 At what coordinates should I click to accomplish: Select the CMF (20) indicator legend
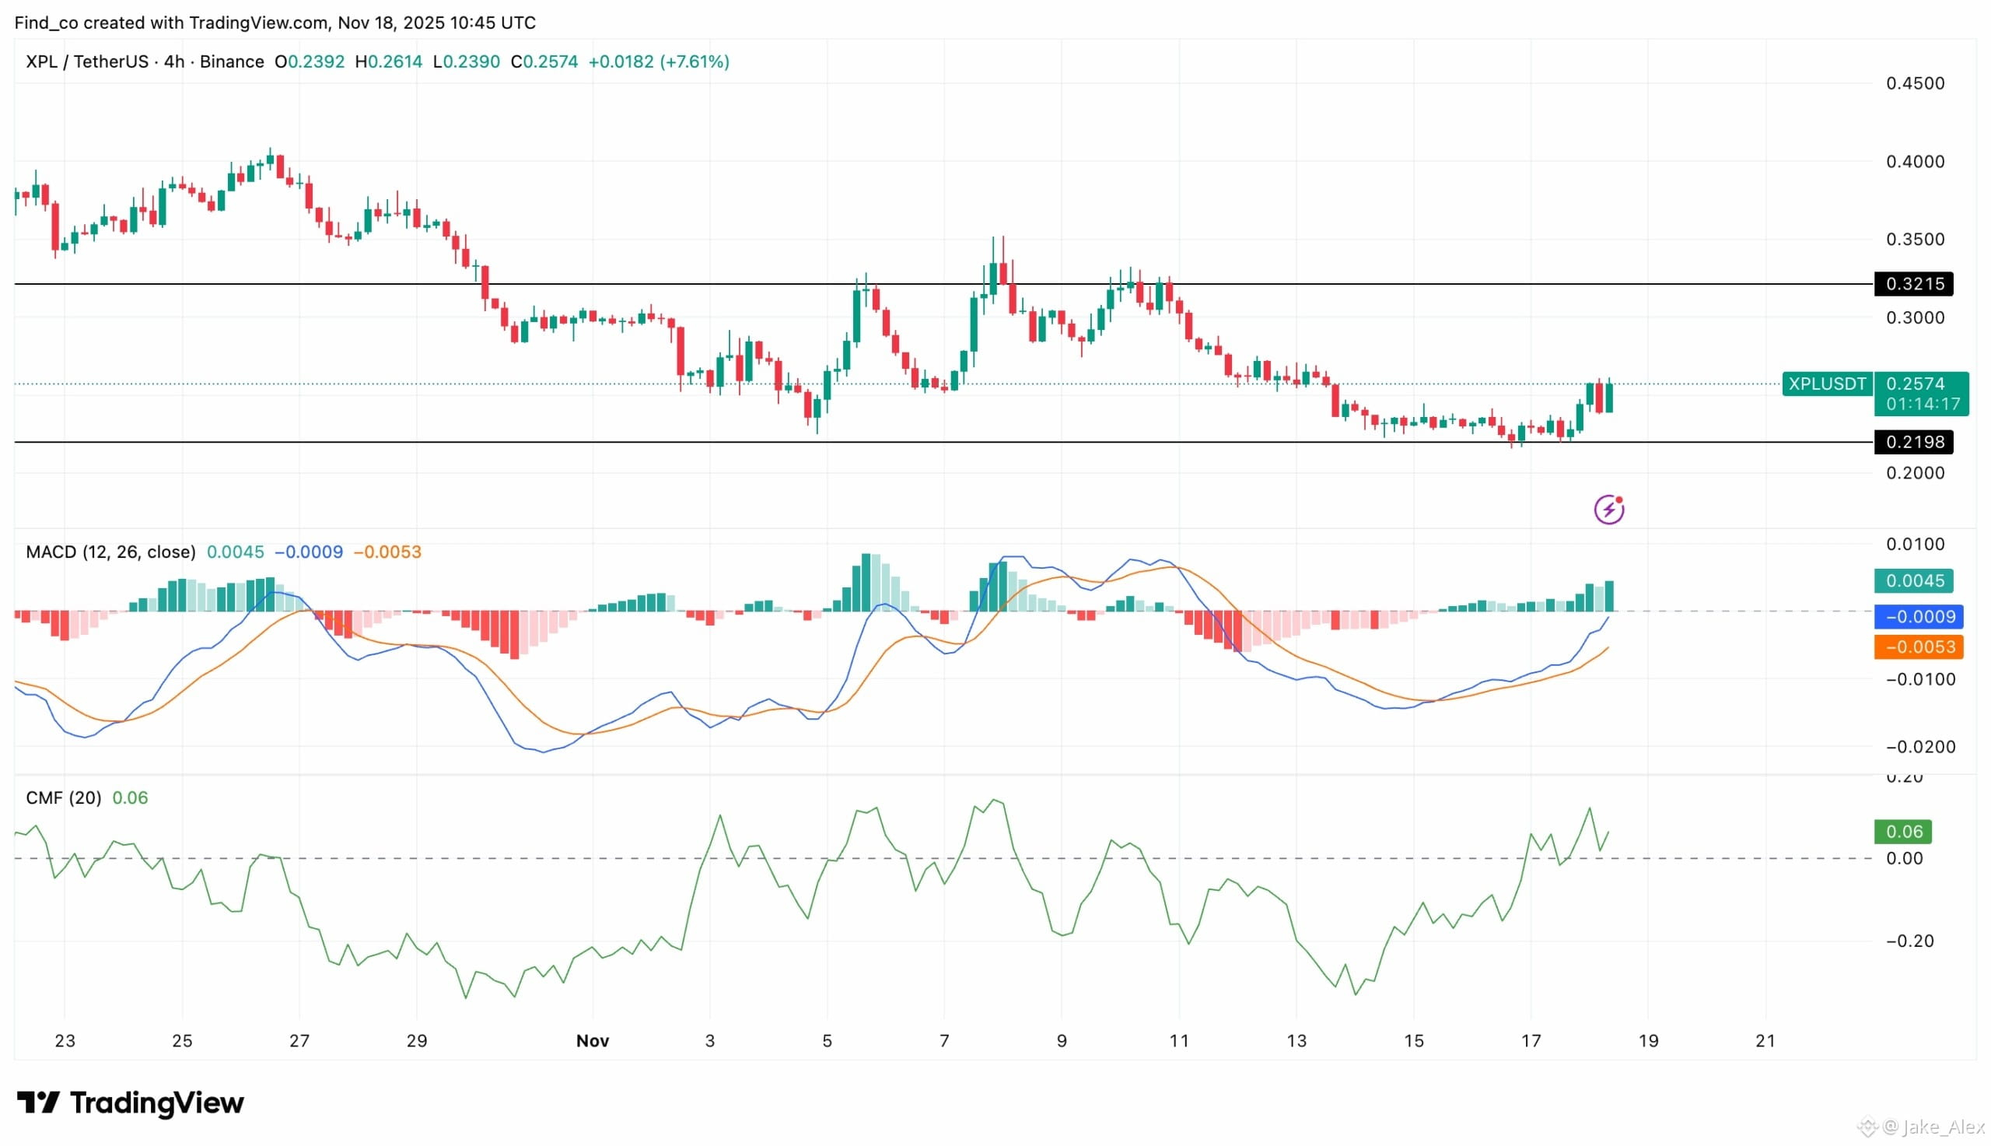click(x=64, y=797)
